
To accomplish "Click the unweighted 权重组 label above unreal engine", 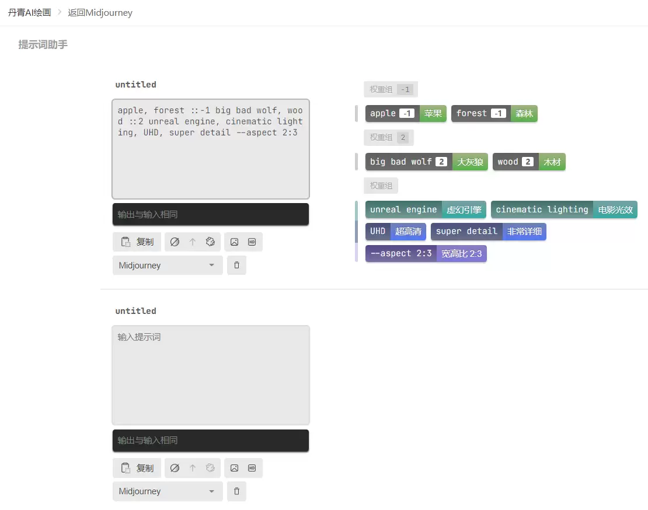I will (381, 186).
